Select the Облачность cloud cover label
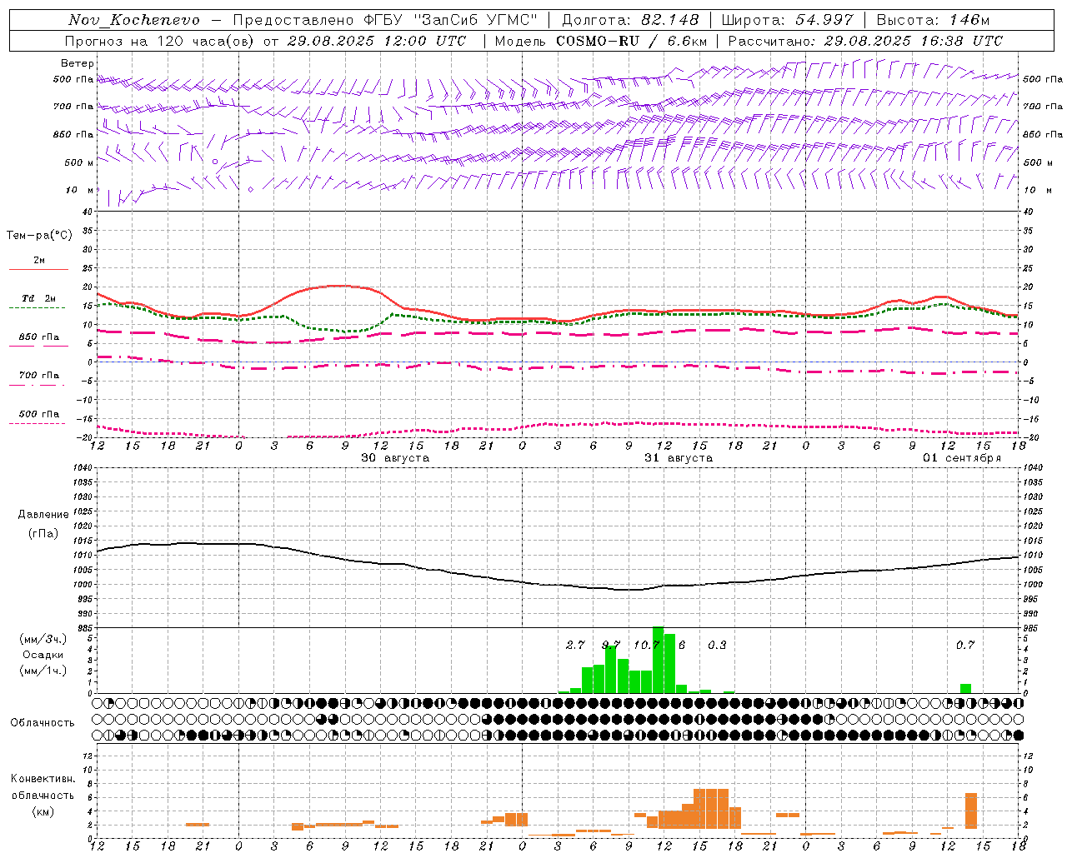Screen dimensions: 1067x853 click(43, 723)
